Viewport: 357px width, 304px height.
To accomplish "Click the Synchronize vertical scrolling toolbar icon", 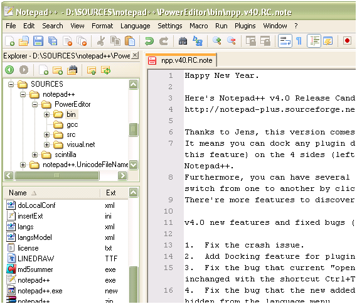I will [x=251, y=41].
